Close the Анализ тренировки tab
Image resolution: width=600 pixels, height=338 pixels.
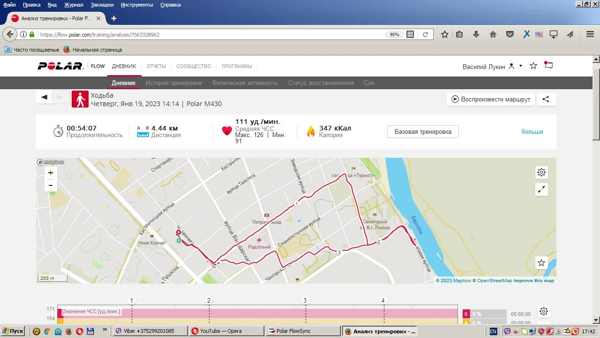click(x=98, y=18)
